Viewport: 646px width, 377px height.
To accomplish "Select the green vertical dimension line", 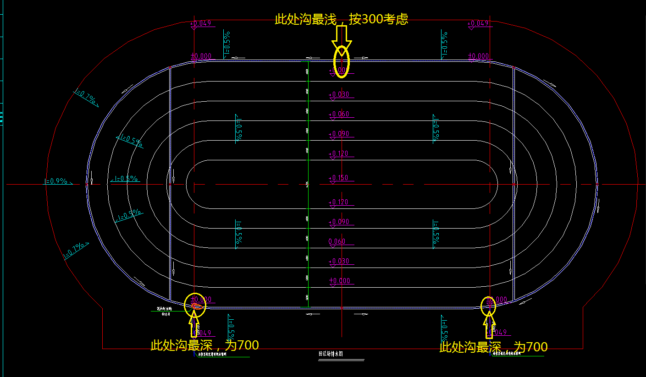I will [x=308, y=184].
